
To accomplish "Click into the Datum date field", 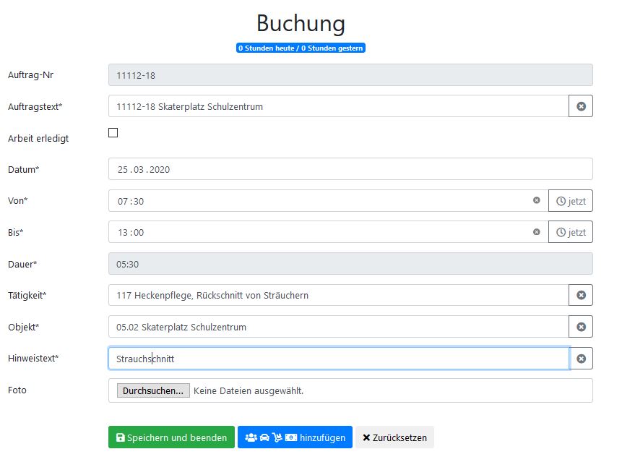I will pyautogui.click(x=350, y=169).
